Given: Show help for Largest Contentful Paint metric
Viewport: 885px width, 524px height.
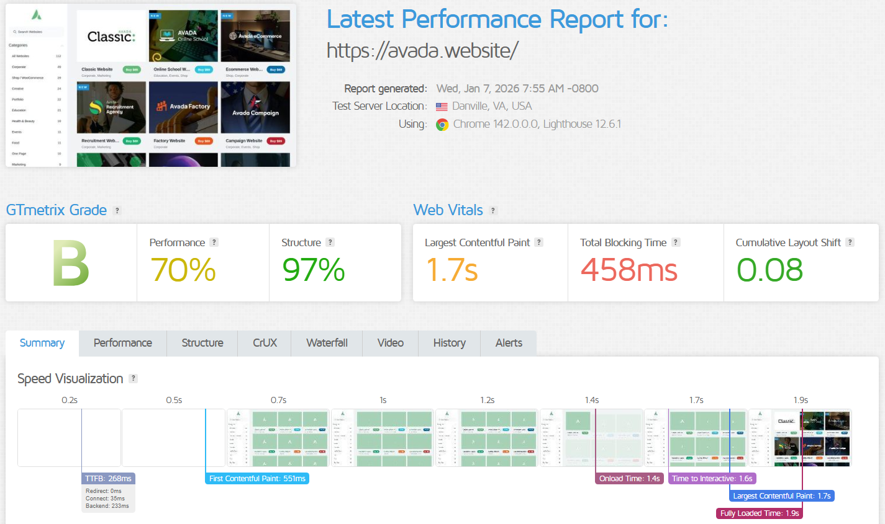Looking at the screenshot, I should click(539, 242).
